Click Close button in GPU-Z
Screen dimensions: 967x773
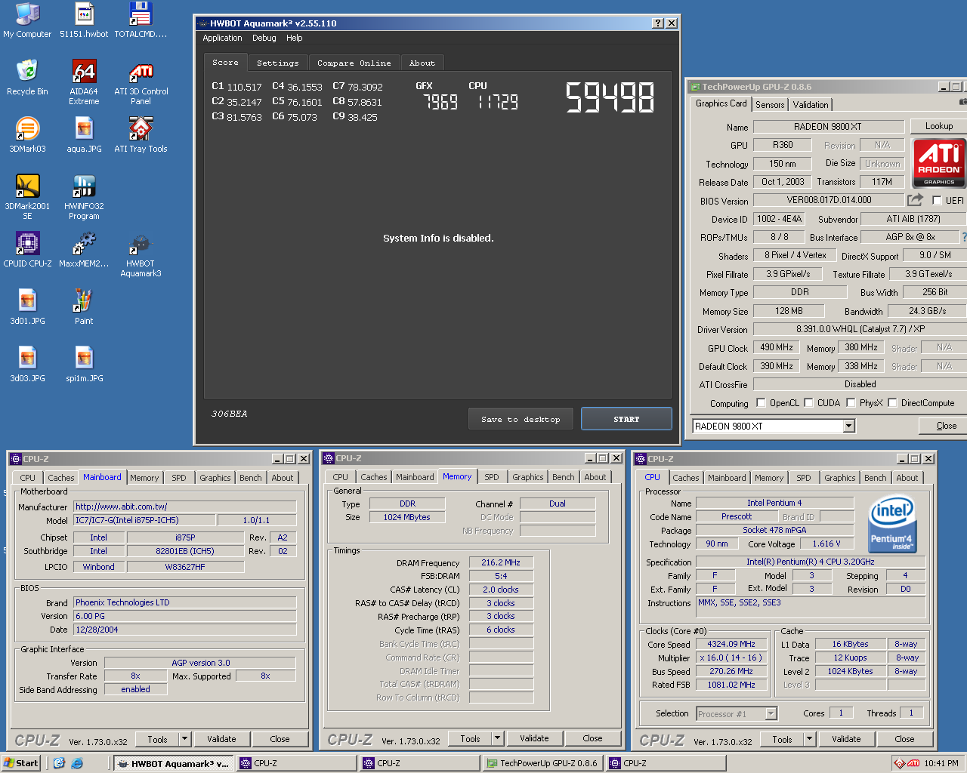tap(946, 426)
